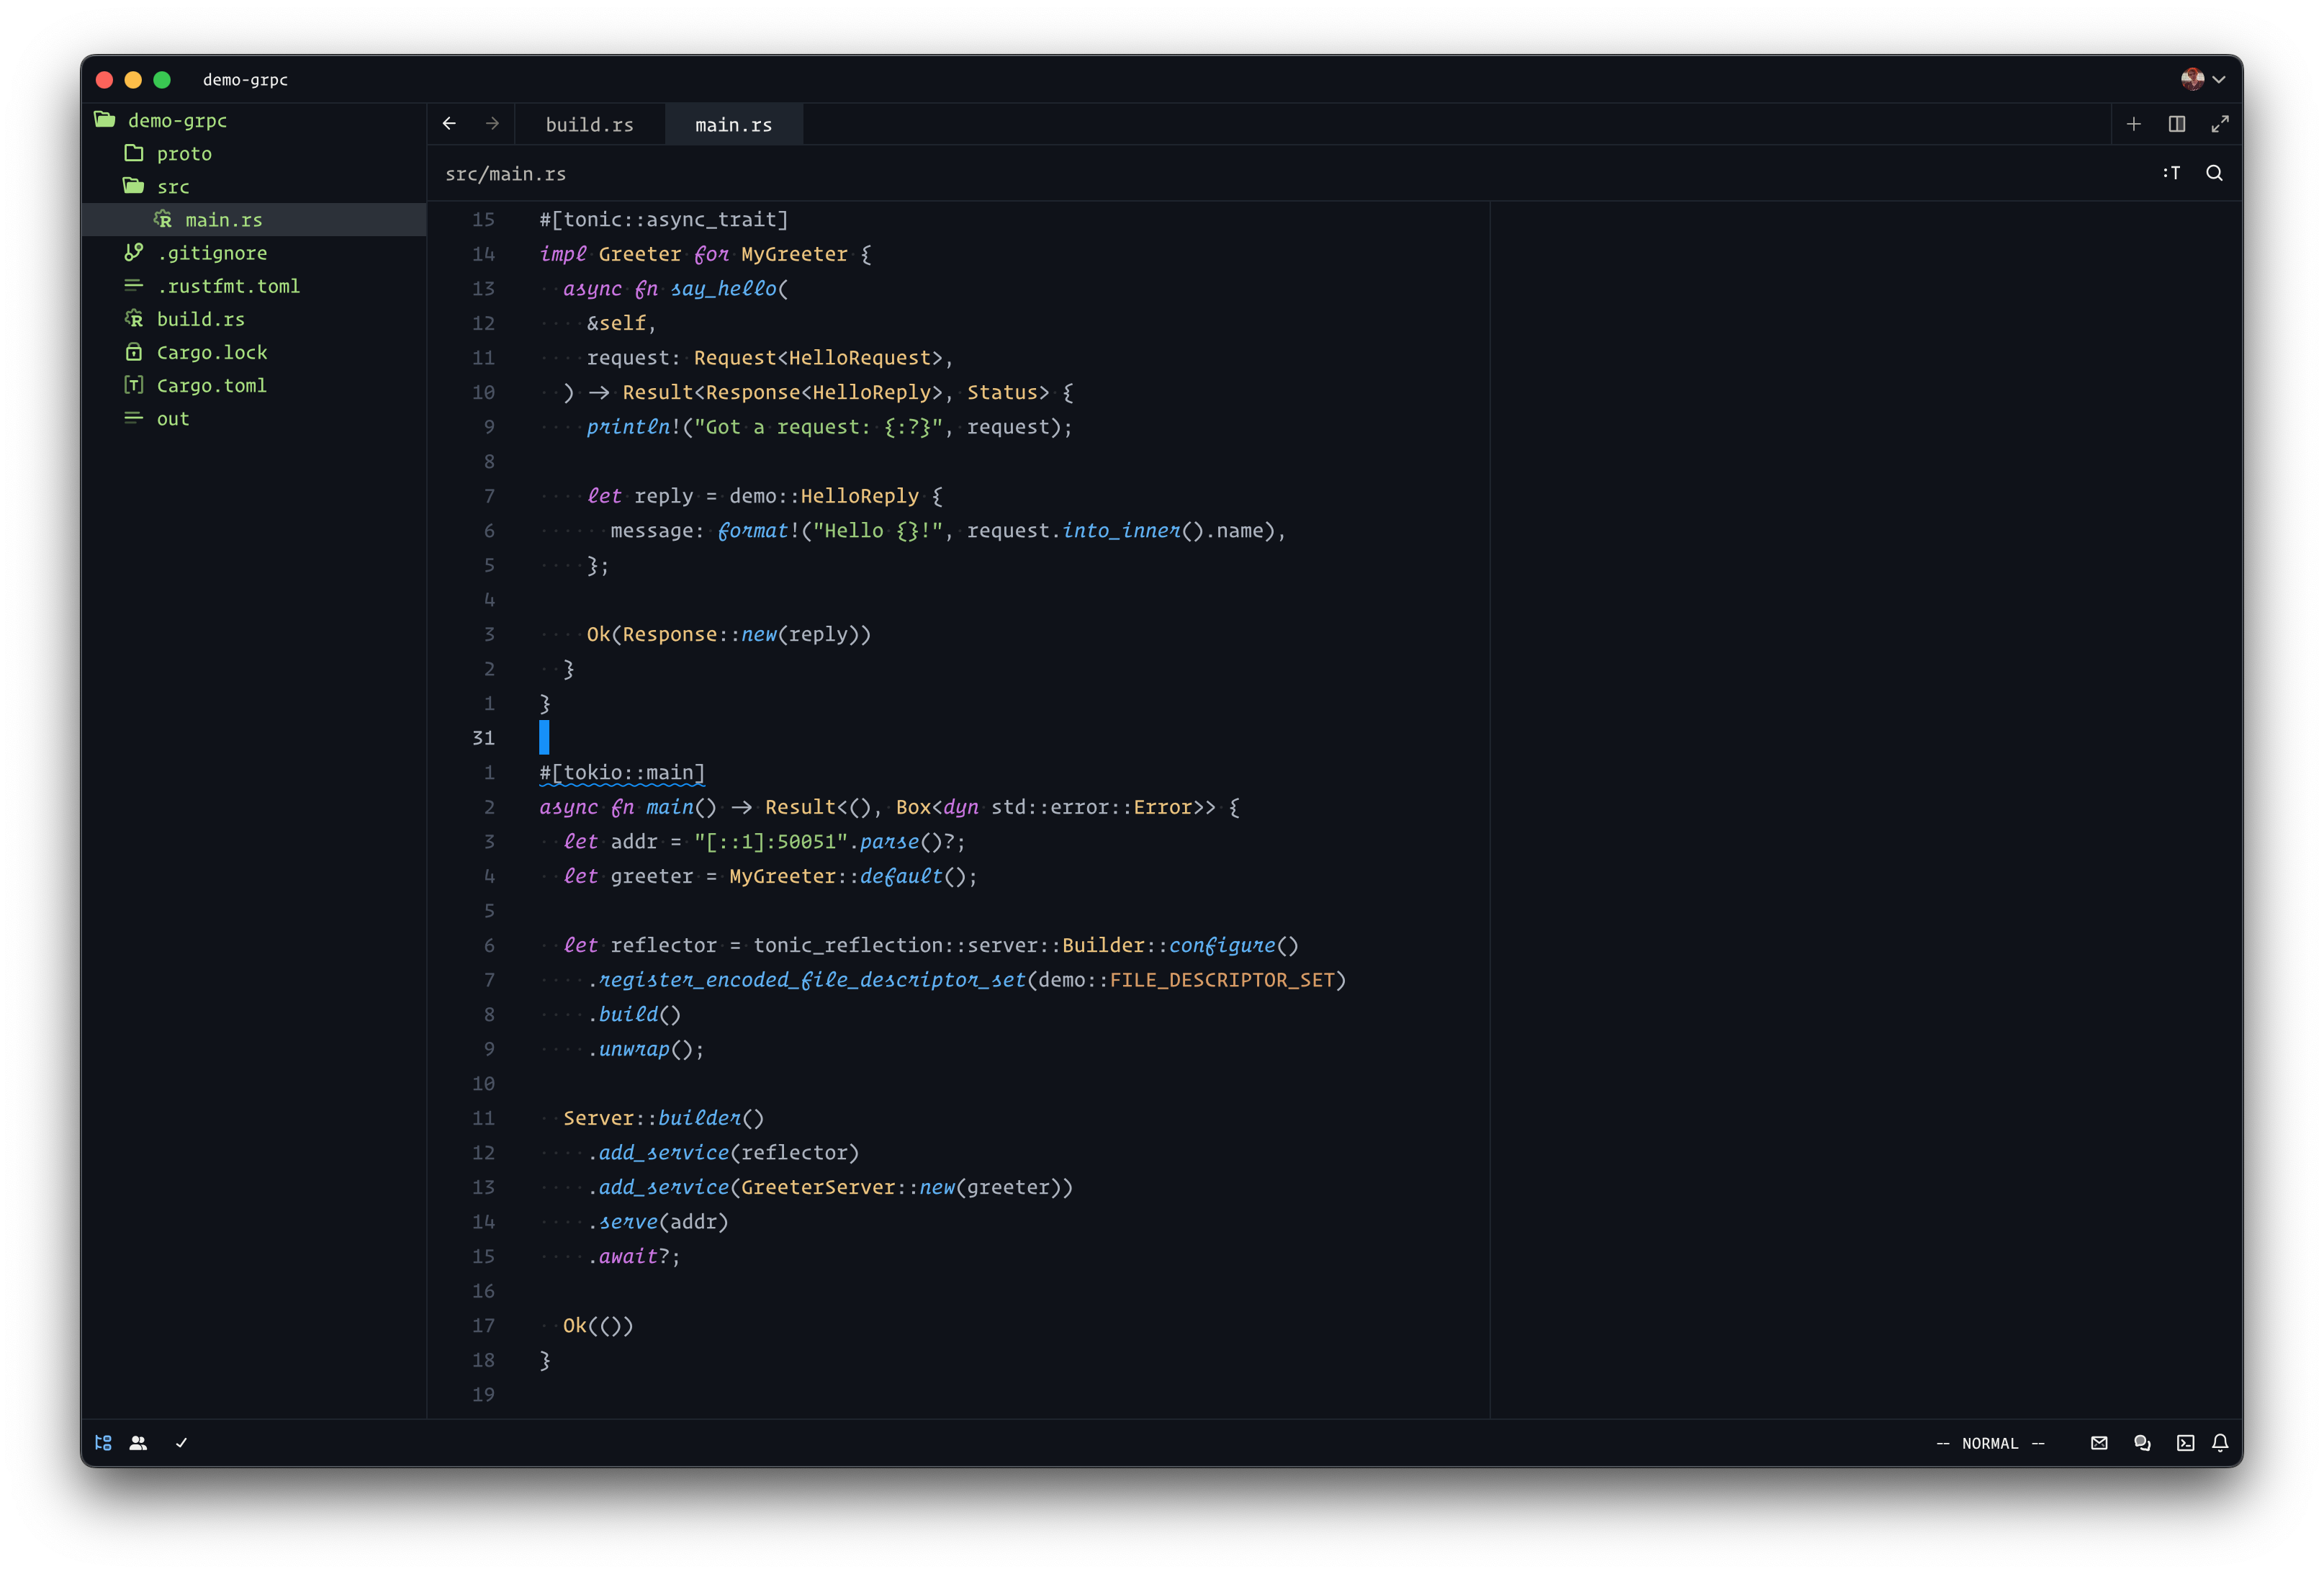This screenshot has width=2324, height=1574.
Task: Click the feedback envelope icon
Action: point(2099,1443)
